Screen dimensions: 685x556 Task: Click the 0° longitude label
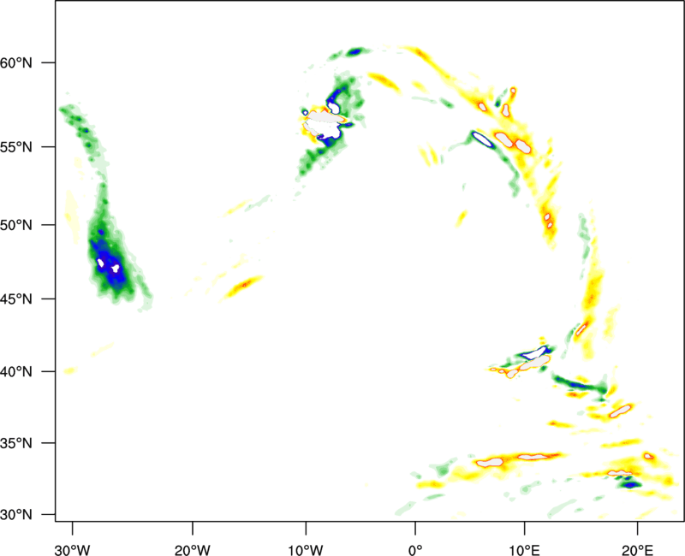[x=415, y=550]
